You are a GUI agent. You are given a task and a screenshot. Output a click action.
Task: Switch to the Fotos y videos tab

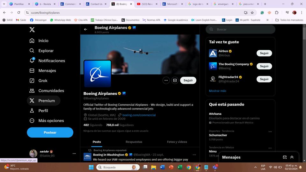177,142
